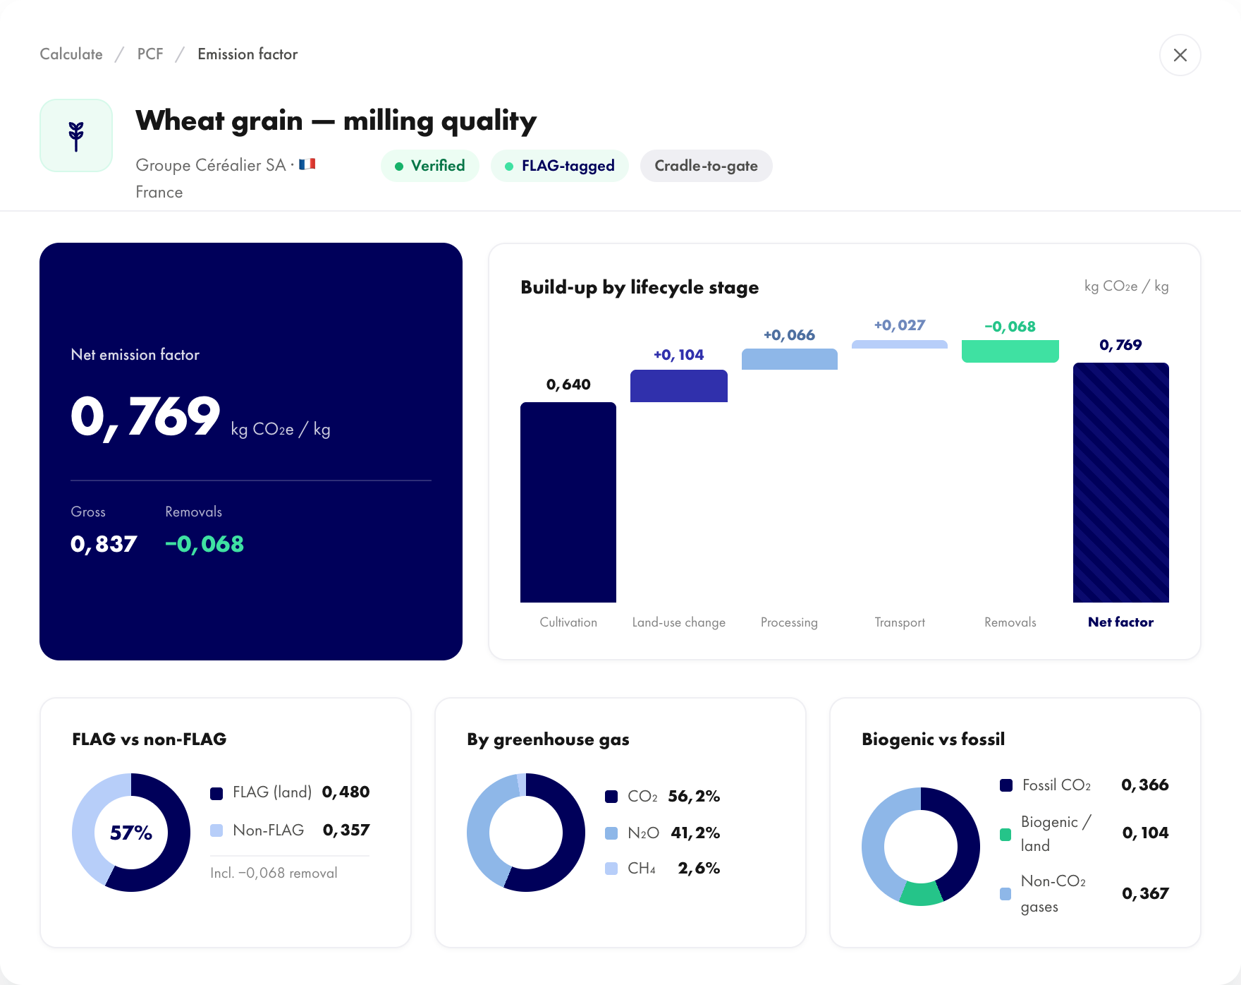
Task: Click the +0,066 label above Processing
Action: [789, 335]
